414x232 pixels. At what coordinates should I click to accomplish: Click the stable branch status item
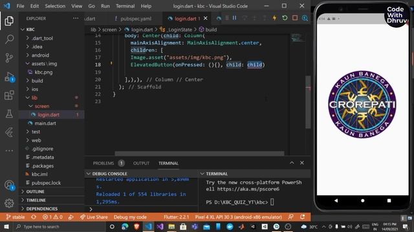point(16,217)
